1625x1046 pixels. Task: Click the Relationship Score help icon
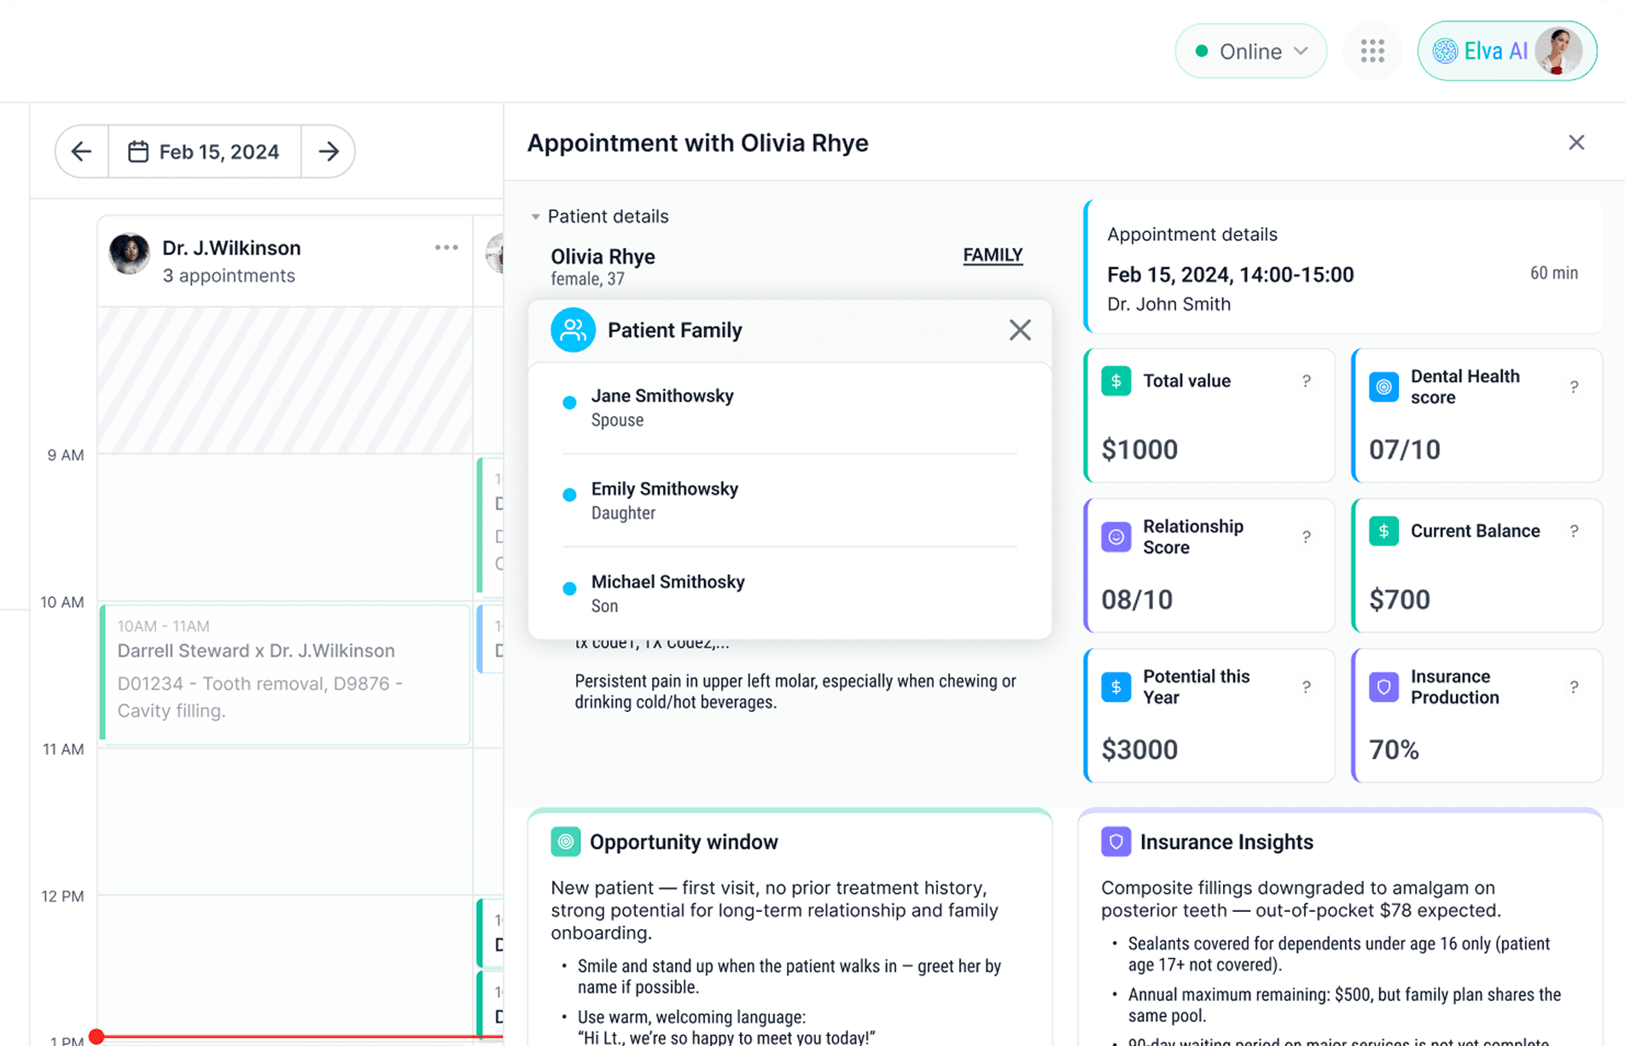click(1306, 537)
